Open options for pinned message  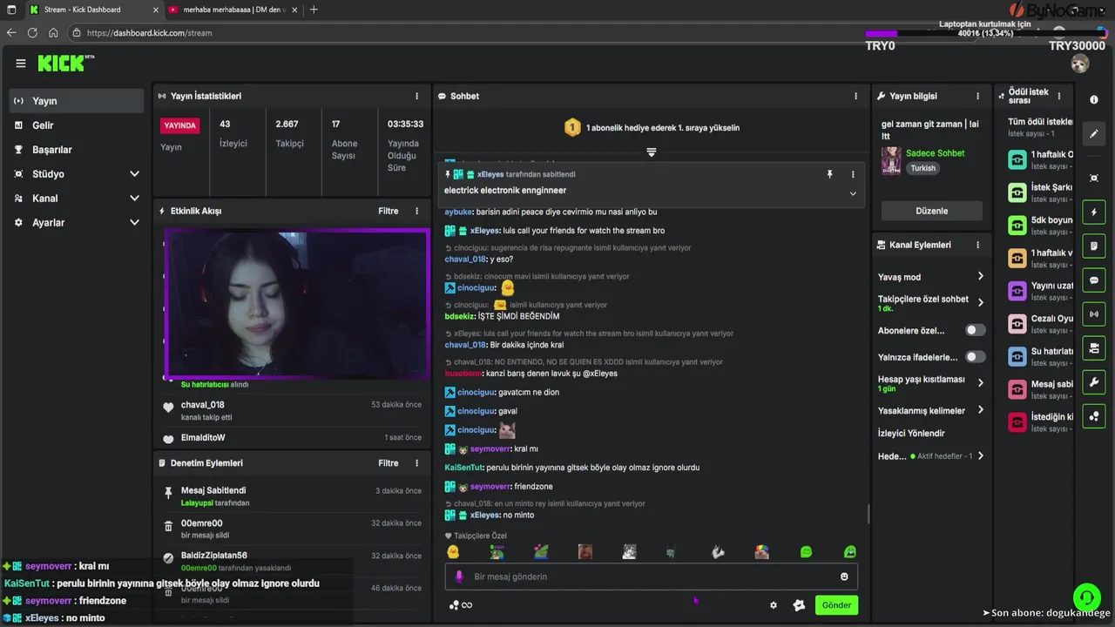point(853,174)
